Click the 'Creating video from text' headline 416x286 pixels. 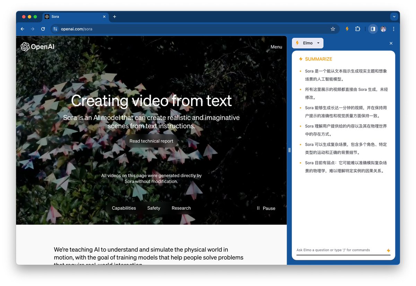pos(151,101)
